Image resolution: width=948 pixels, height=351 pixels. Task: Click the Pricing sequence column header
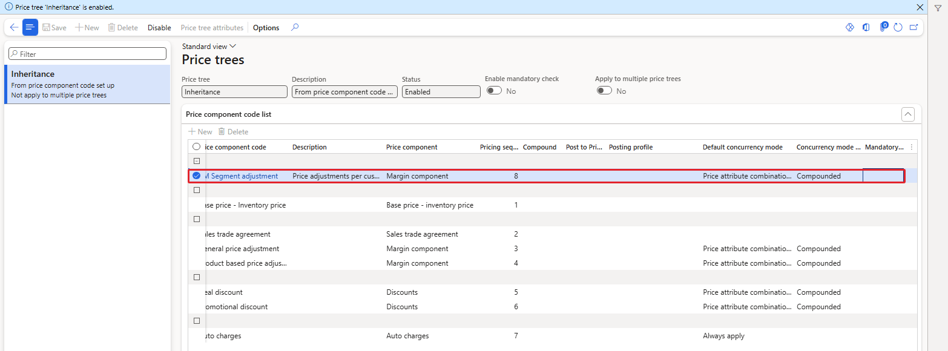499,147
